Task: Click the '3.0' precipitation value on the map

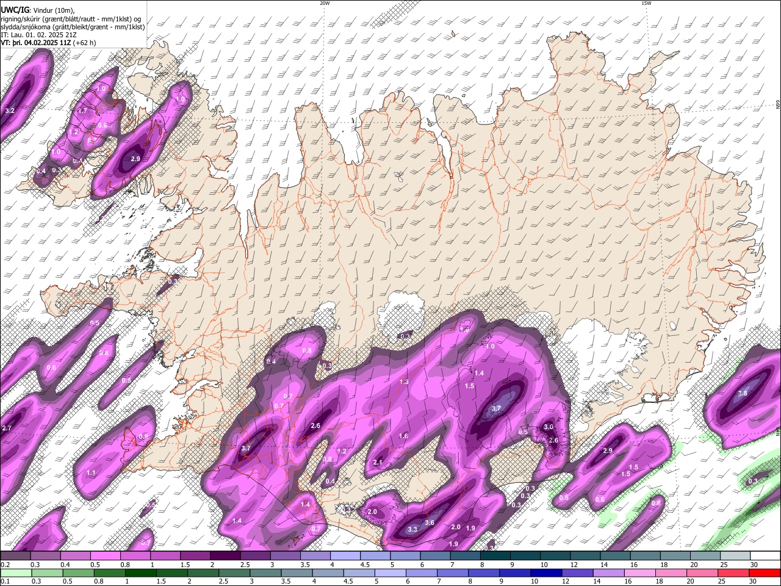Action: click(x=549, y=427)
